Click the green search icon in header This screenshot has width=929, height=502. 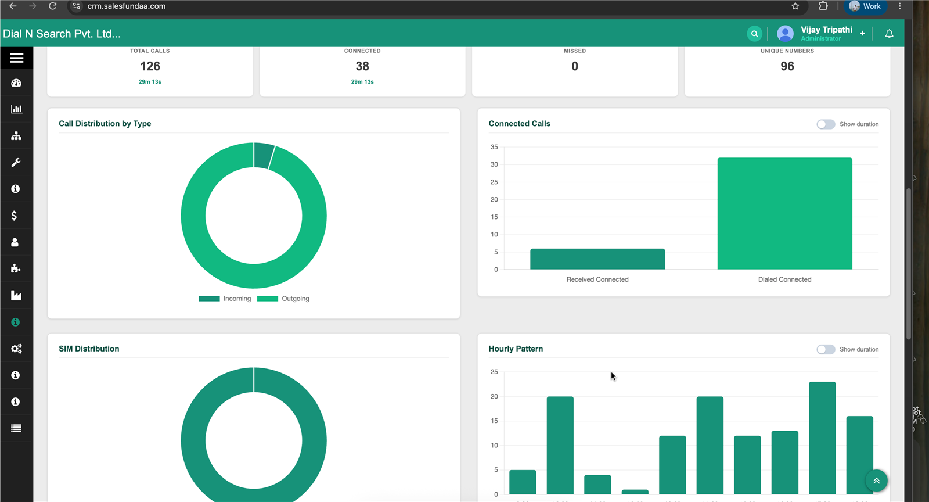point(754,34)
